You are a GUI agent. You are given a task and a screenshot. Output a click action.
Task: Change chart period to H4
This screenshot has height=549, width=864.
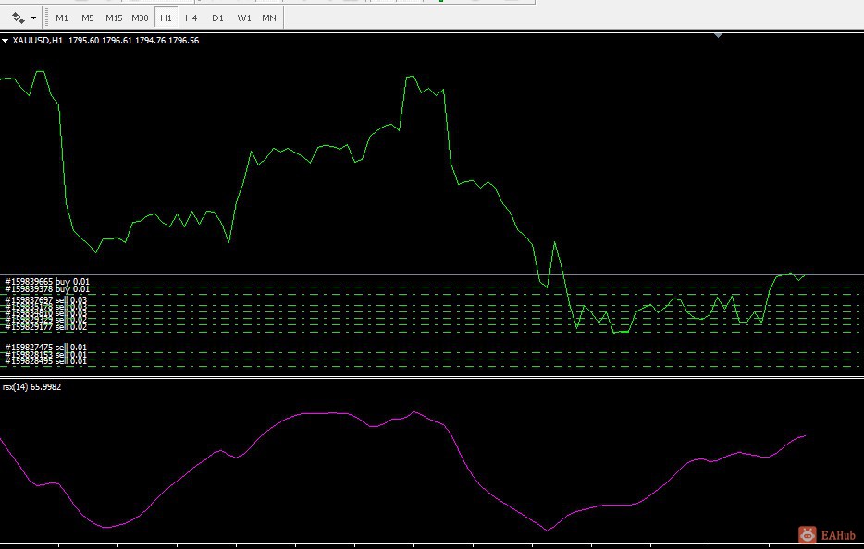pos(191,18)
